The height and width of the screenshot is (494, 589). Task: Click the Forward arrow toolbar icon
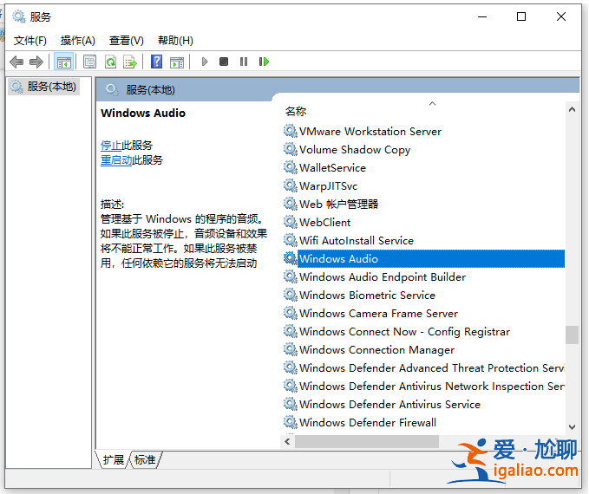pyautogui.click(x=36, y=62)
